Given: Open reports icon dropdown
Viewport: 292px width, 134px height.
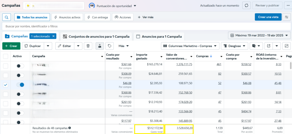Looking at the screenshot, I should (x=256, y=46).
